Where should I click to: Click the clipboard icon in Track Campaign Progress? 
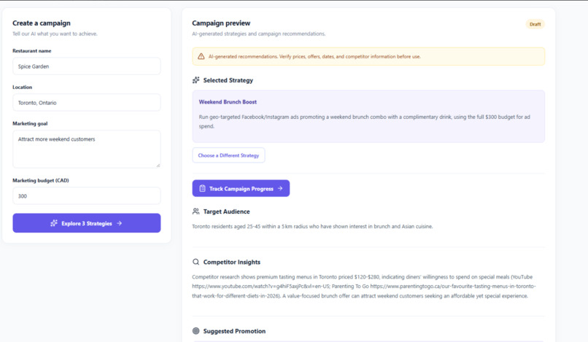203,188
